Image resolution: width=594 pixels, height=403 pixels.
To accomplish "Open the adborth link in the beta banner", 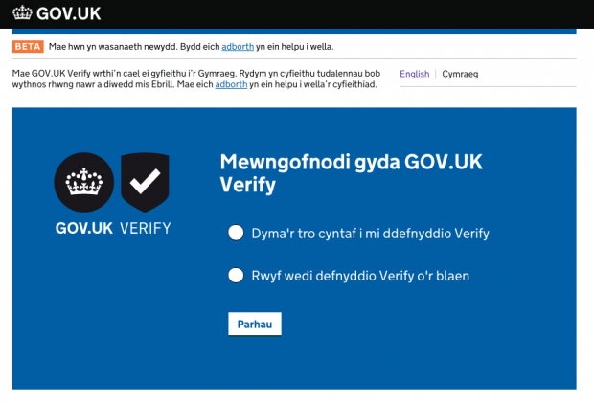I will [238, 47].
